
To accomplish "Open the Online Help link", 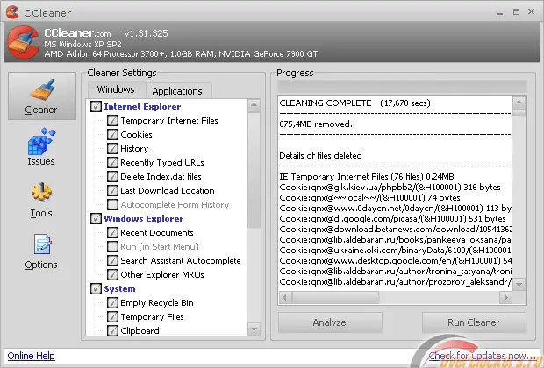I will click(x=32, y=356).
